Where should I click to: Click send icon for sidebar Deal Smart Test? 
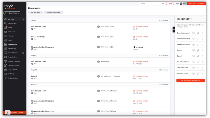pos(193,68)
